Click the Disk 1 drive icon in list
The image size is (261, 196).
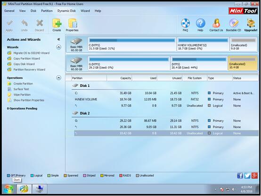[75, 86]
